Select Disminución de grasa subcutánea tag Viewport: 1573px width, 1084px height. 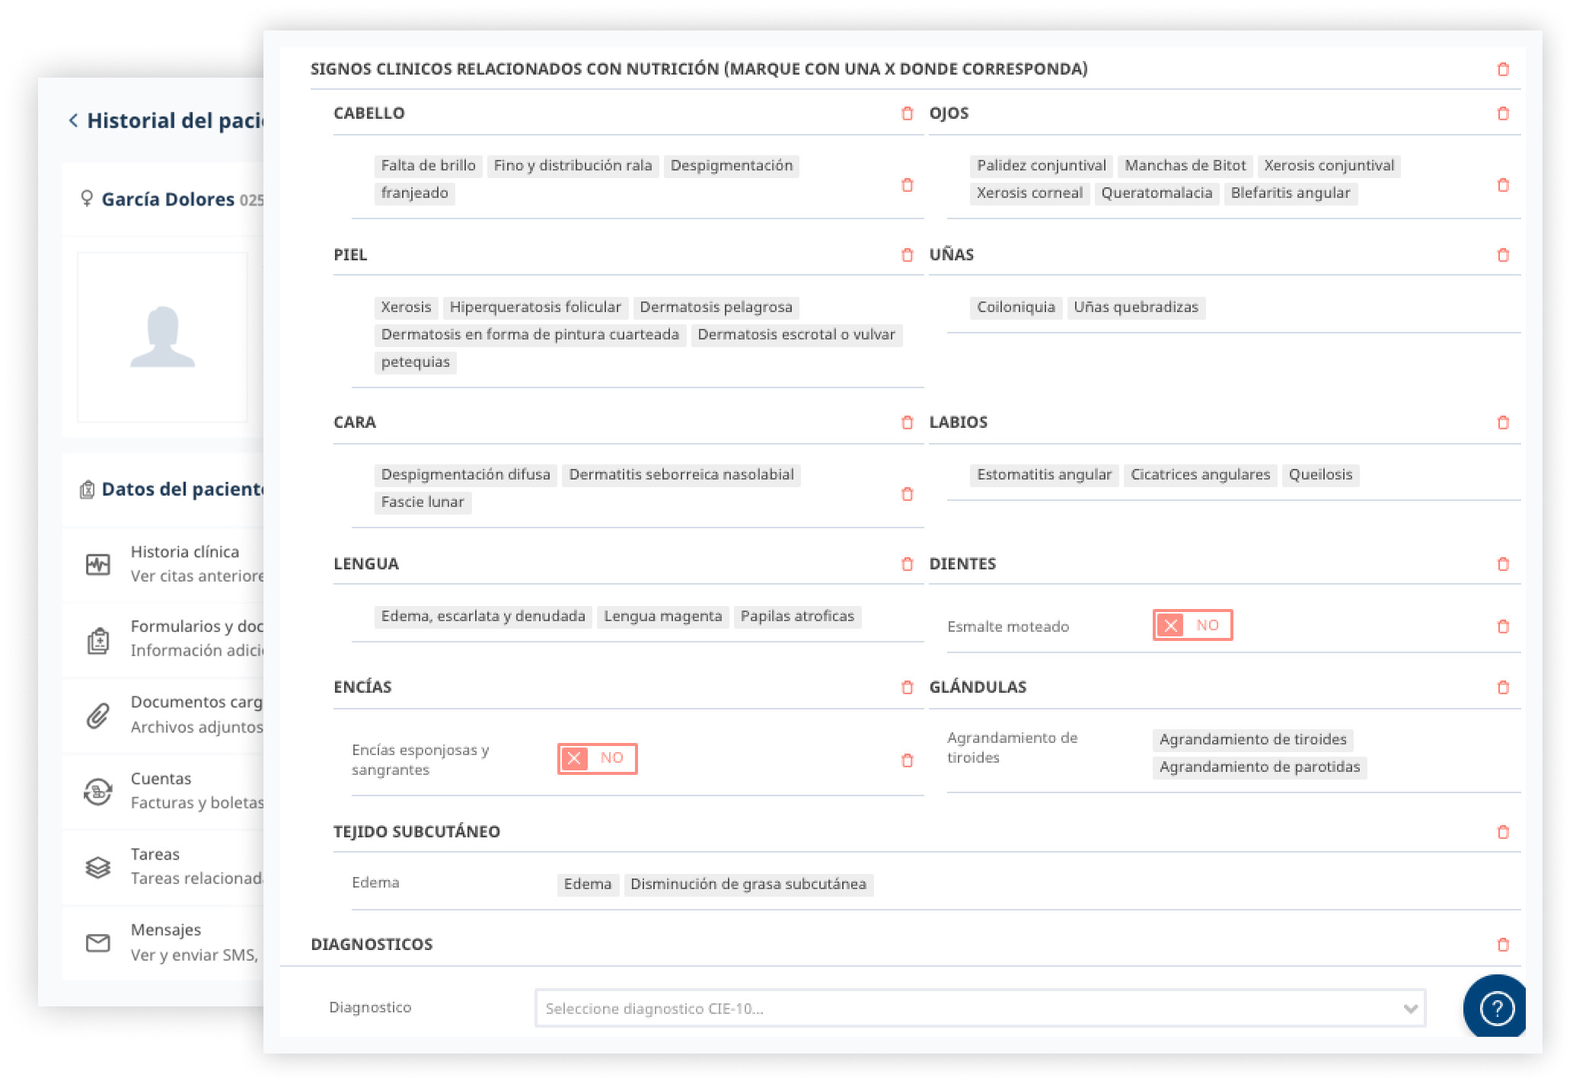(748, 885)
